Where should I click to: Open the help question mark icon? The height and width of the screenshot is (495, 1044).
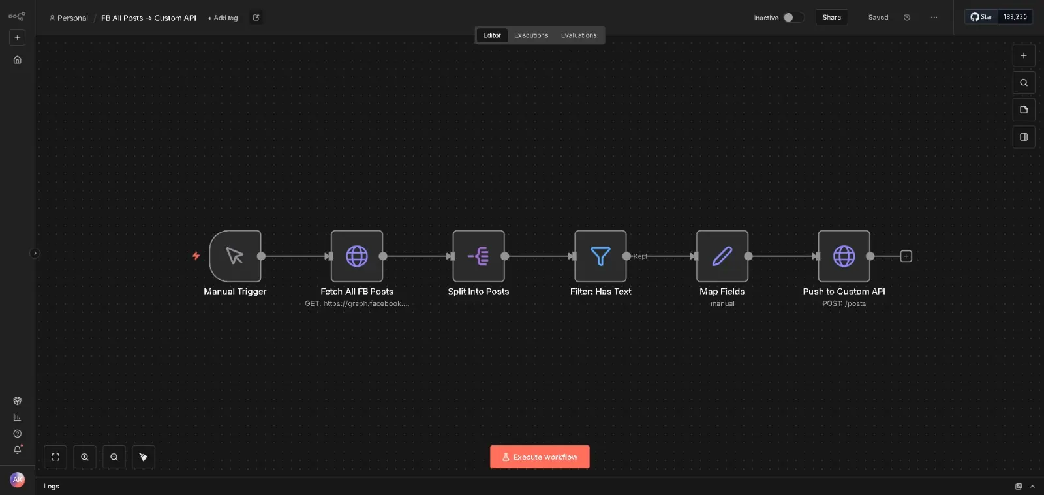[x=18, y=434]
